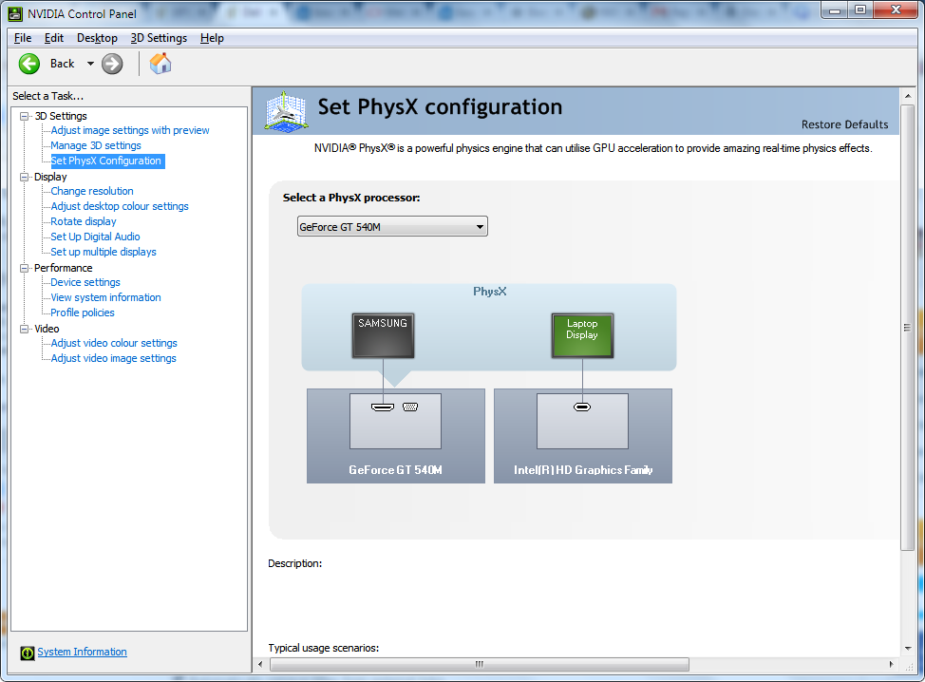Screen dimensions: 925x682
Task: Collapse the Performance tree node
Action: pos(24,268)
